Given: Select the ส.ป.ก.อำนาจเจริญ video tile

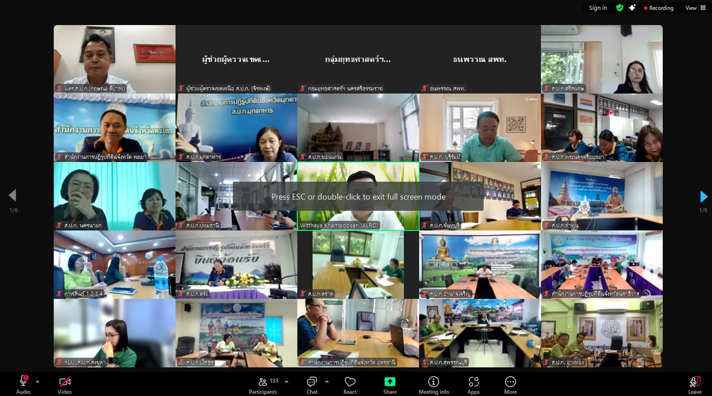Looking at the screenshot, I should coord(480,264).
